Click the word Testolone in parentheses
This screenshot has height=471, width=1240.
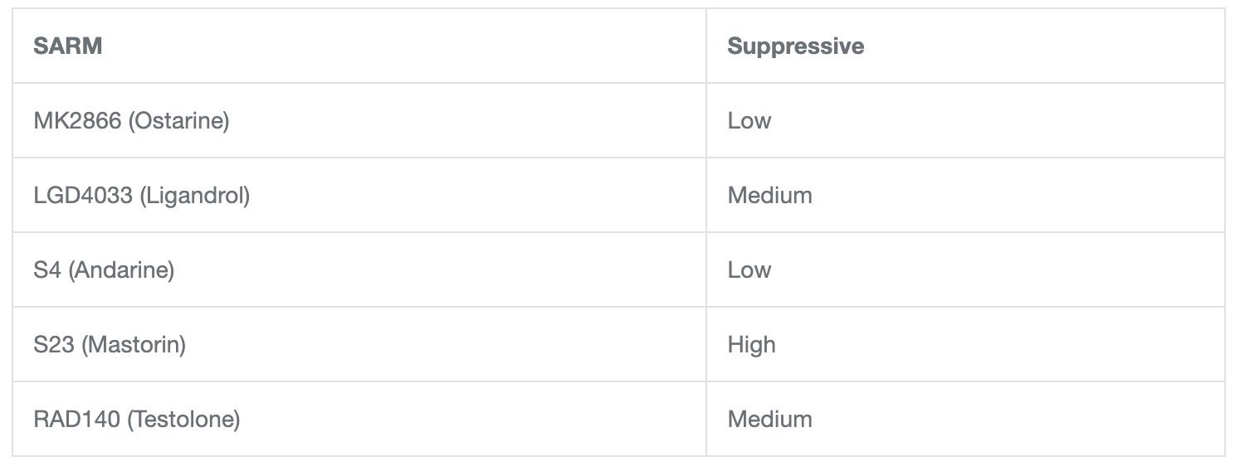coord(183,420)
